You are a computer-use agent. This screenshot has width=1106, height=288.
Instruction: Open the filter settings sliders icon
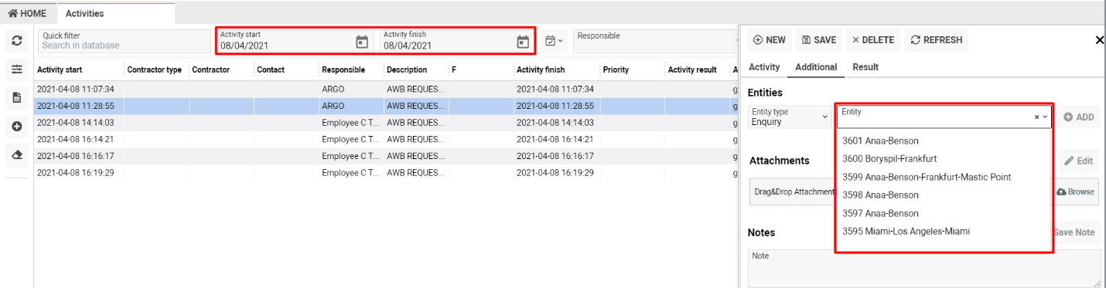click(x=16, y=69)
